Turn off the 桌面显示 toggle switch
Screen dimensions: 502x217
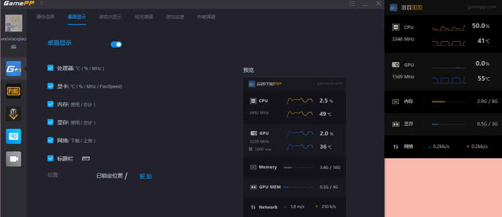(116, 45)
